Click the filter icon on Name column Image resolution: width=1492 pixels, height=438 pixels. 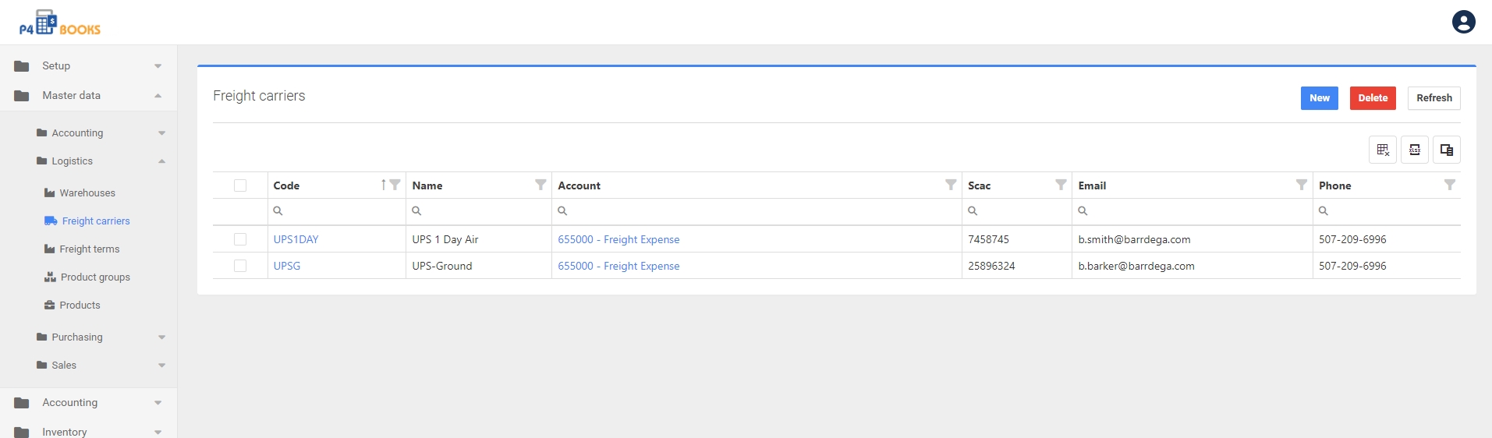click(540, 185)
